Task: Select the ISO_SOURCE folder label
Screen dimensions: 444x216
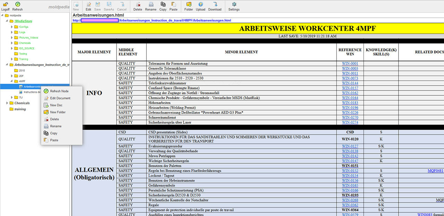Action: click(x=27, y=48)
